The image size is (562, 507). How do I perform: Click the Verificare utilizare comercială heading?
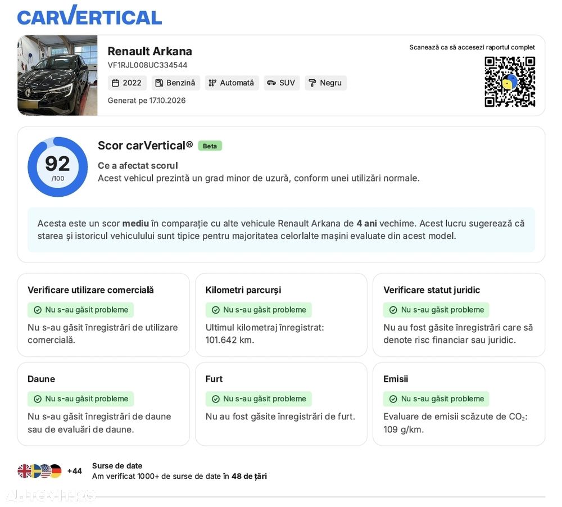(90, 290)
